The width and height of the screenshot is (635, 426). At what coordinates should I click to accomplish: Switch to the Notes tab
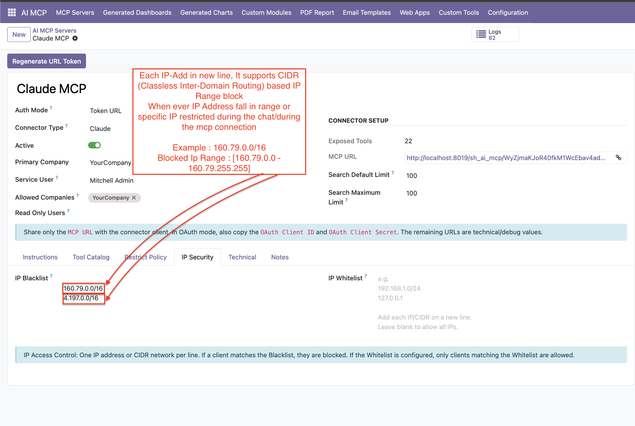[x=280, y=257]
